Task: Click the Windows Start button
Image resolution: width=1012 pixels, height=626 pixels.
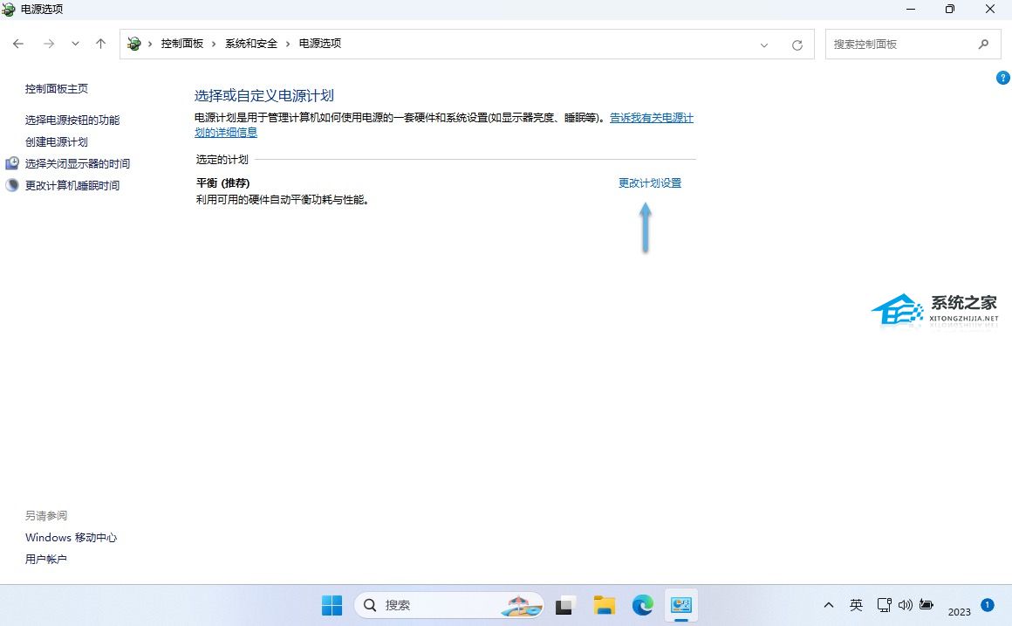Action: (332, 605)
